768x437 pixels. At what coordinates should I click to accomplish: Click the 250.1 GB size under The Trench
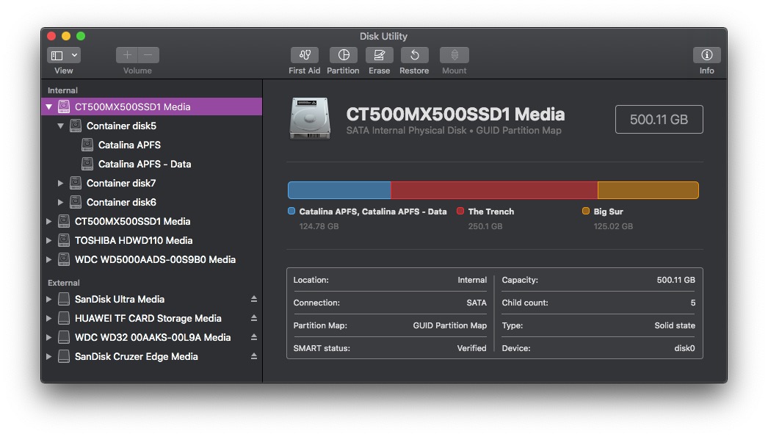485,226
